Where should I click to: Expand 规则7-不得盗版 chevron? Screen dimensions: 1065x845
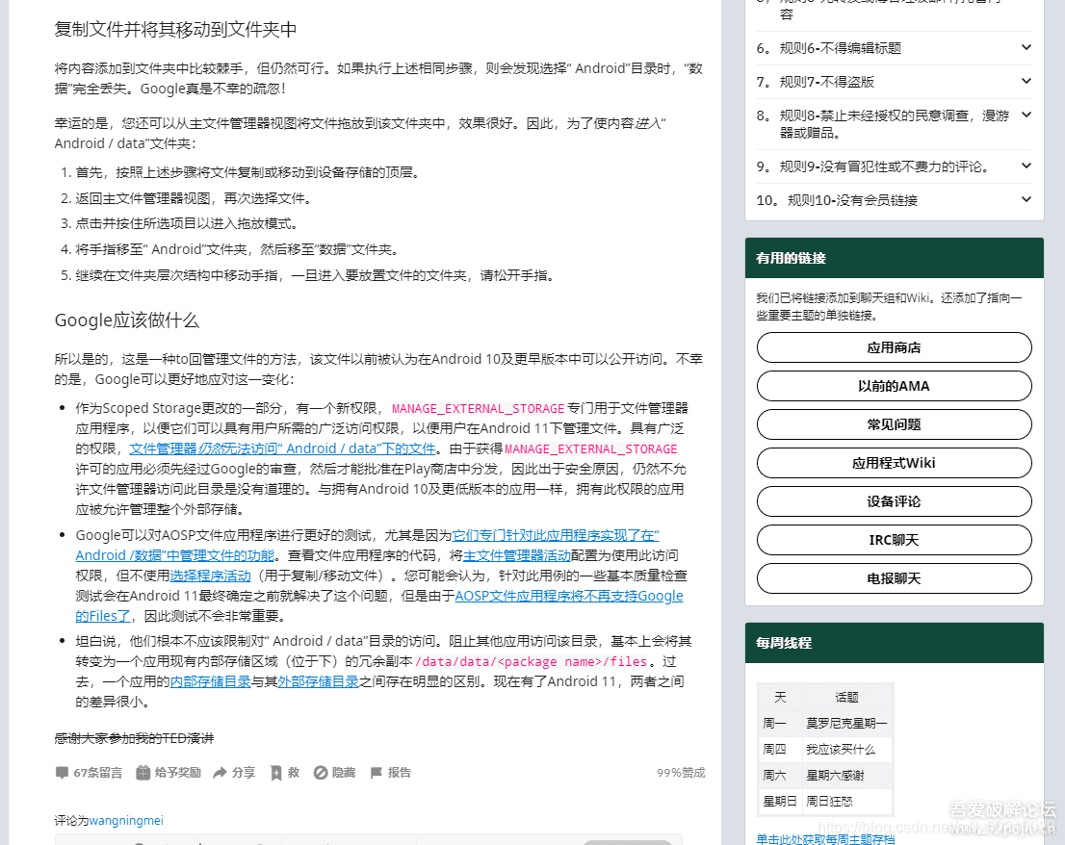pos(1026,82)
